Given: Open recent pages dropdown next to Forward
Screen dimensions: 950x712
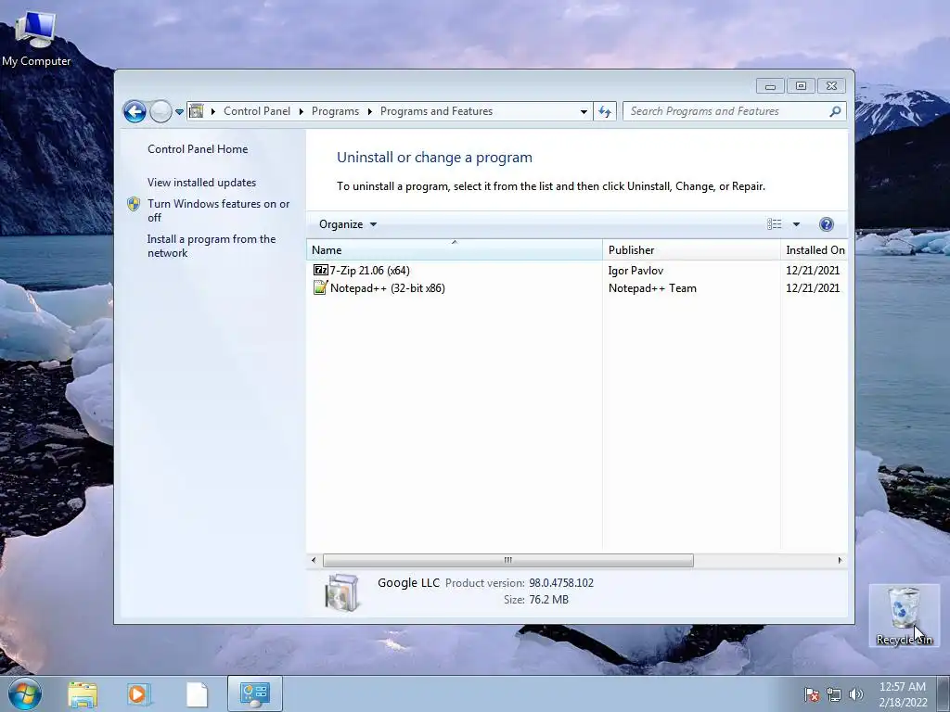Looking at the screenshot, I should (x=179, y=112).
